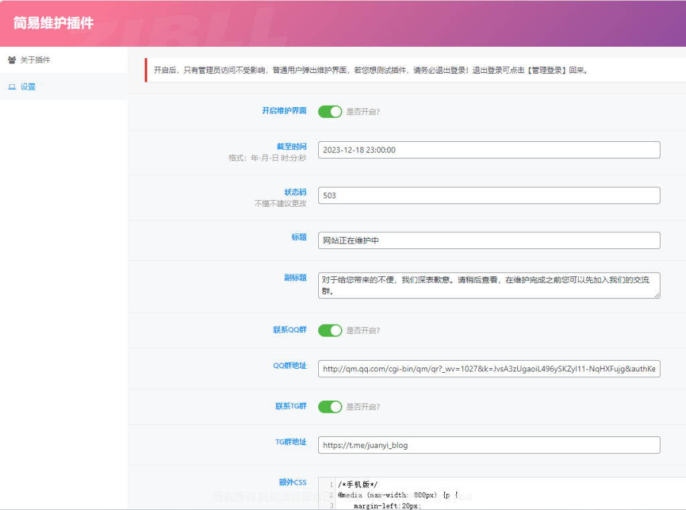Click the TG群地址 field with t.me link
Image resolution: width=686 pixels, height=510 pixels.
point(488,445)
